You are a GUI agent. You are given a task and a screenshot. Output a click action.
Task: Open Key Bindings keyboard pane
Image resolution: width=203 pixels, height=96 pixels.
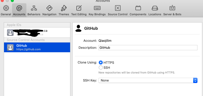[97, 10]
